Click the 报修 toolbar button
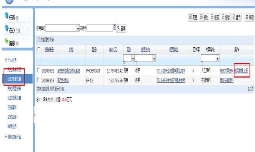Viewport: 255px width, 152px height. click(x=226, y=17)
